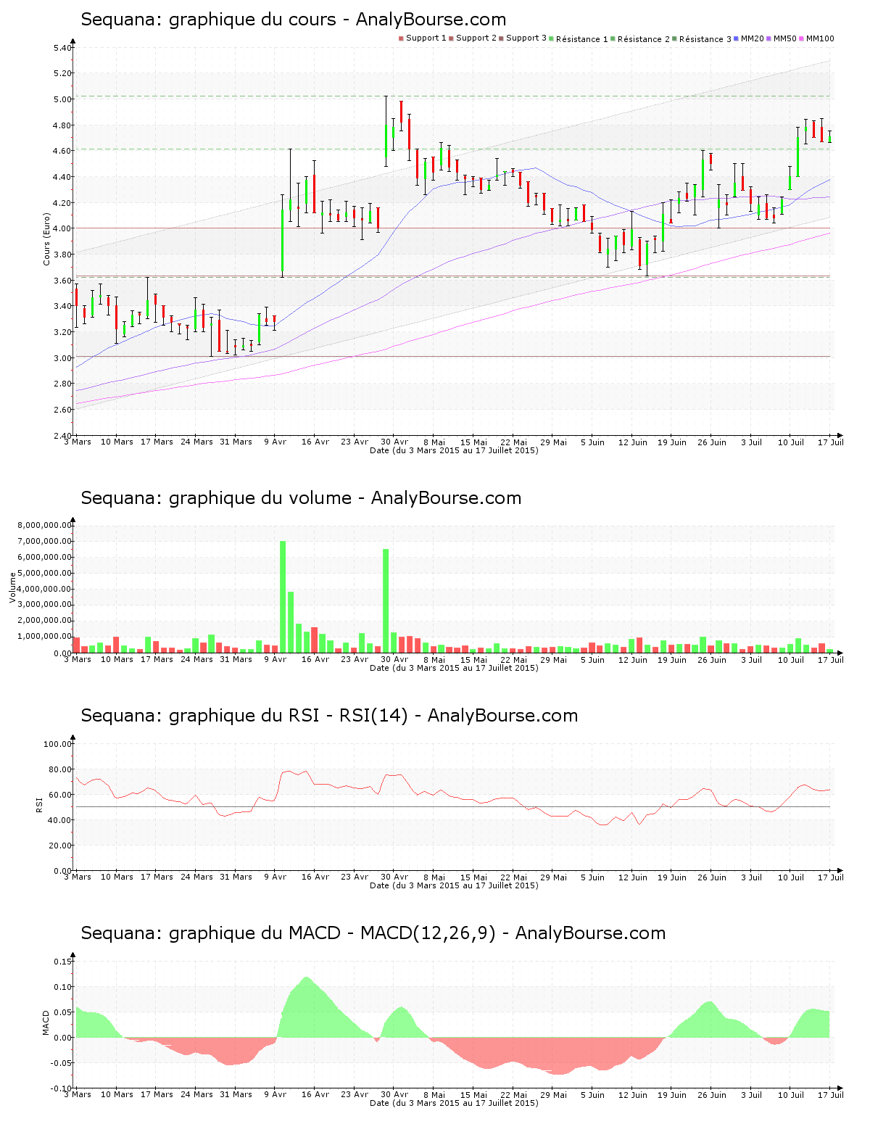Click title 'Sequana: graphique du cours - AnalyBourse.com'
Screen dimensions: 870x1124
(294, 20)
